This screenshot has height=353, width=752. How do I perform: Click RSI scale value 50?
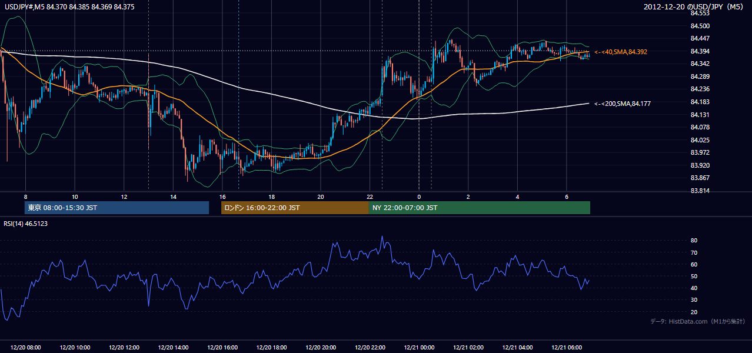694,276
